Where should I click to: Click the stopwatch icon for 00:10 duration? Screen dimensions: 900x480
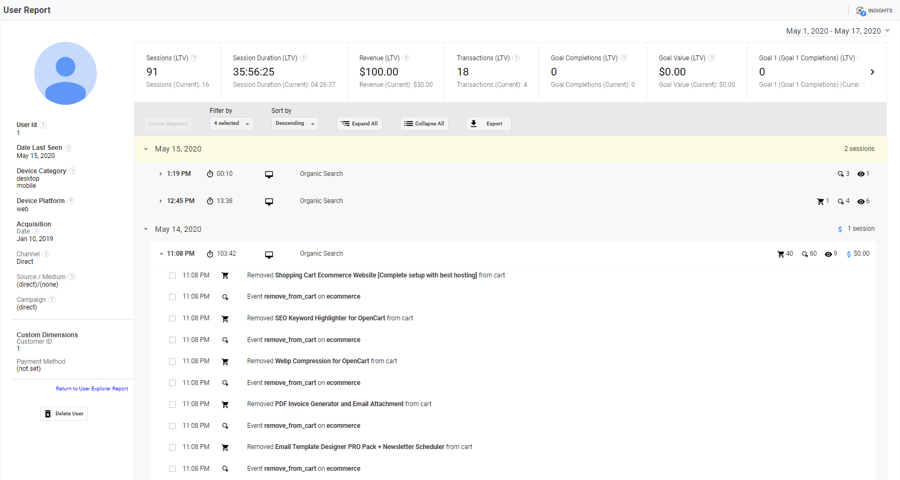(x=210, y=174)
